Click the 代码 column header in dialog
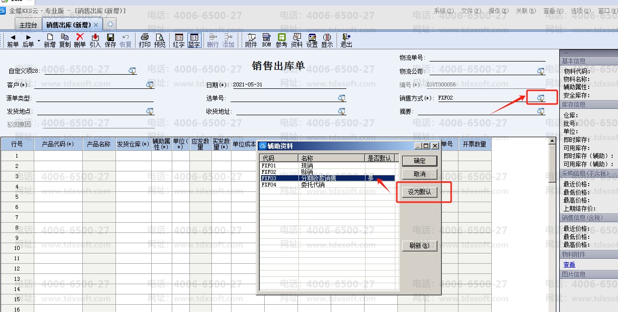The image size is (618, 312). (x=279, y=158)
